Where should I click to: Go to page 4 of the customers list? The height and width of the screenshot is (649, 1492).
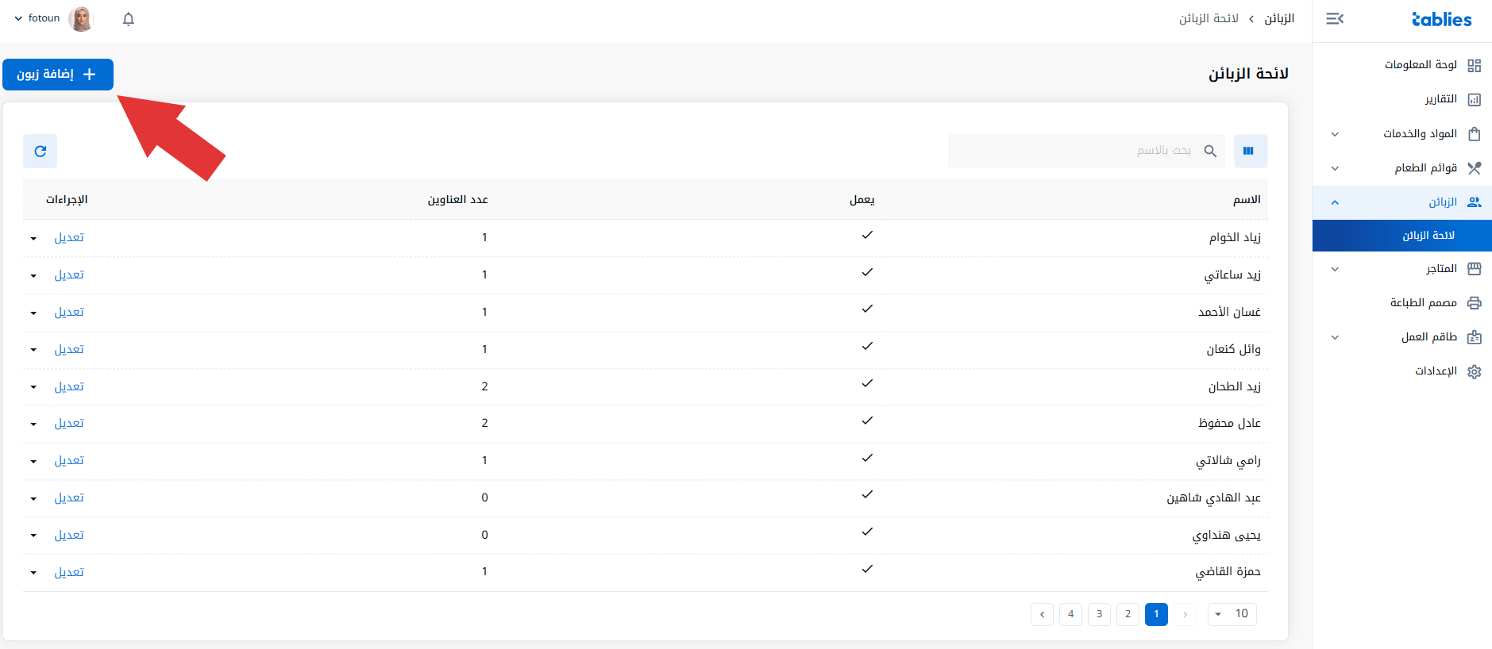(1070, 614)
